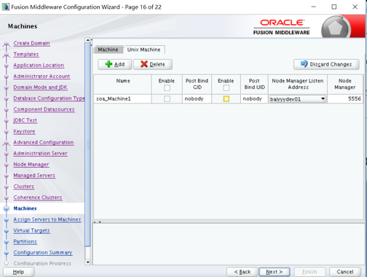The image size is (367, 277).
Task: Click sidebar scroll down arrow
Action: point(88,262)
